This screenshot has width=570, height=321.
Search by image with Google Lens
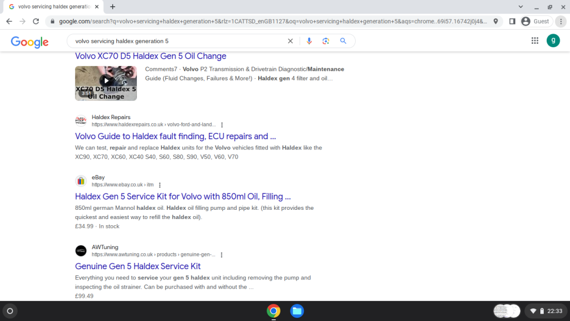pyautogui.click(x=325, y=41)
